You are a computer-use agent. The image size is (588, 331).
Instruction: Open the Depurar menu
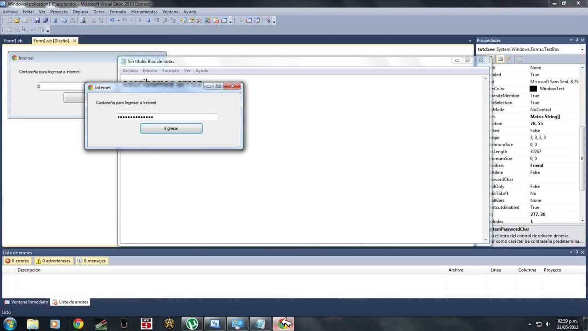coord(80,11)
